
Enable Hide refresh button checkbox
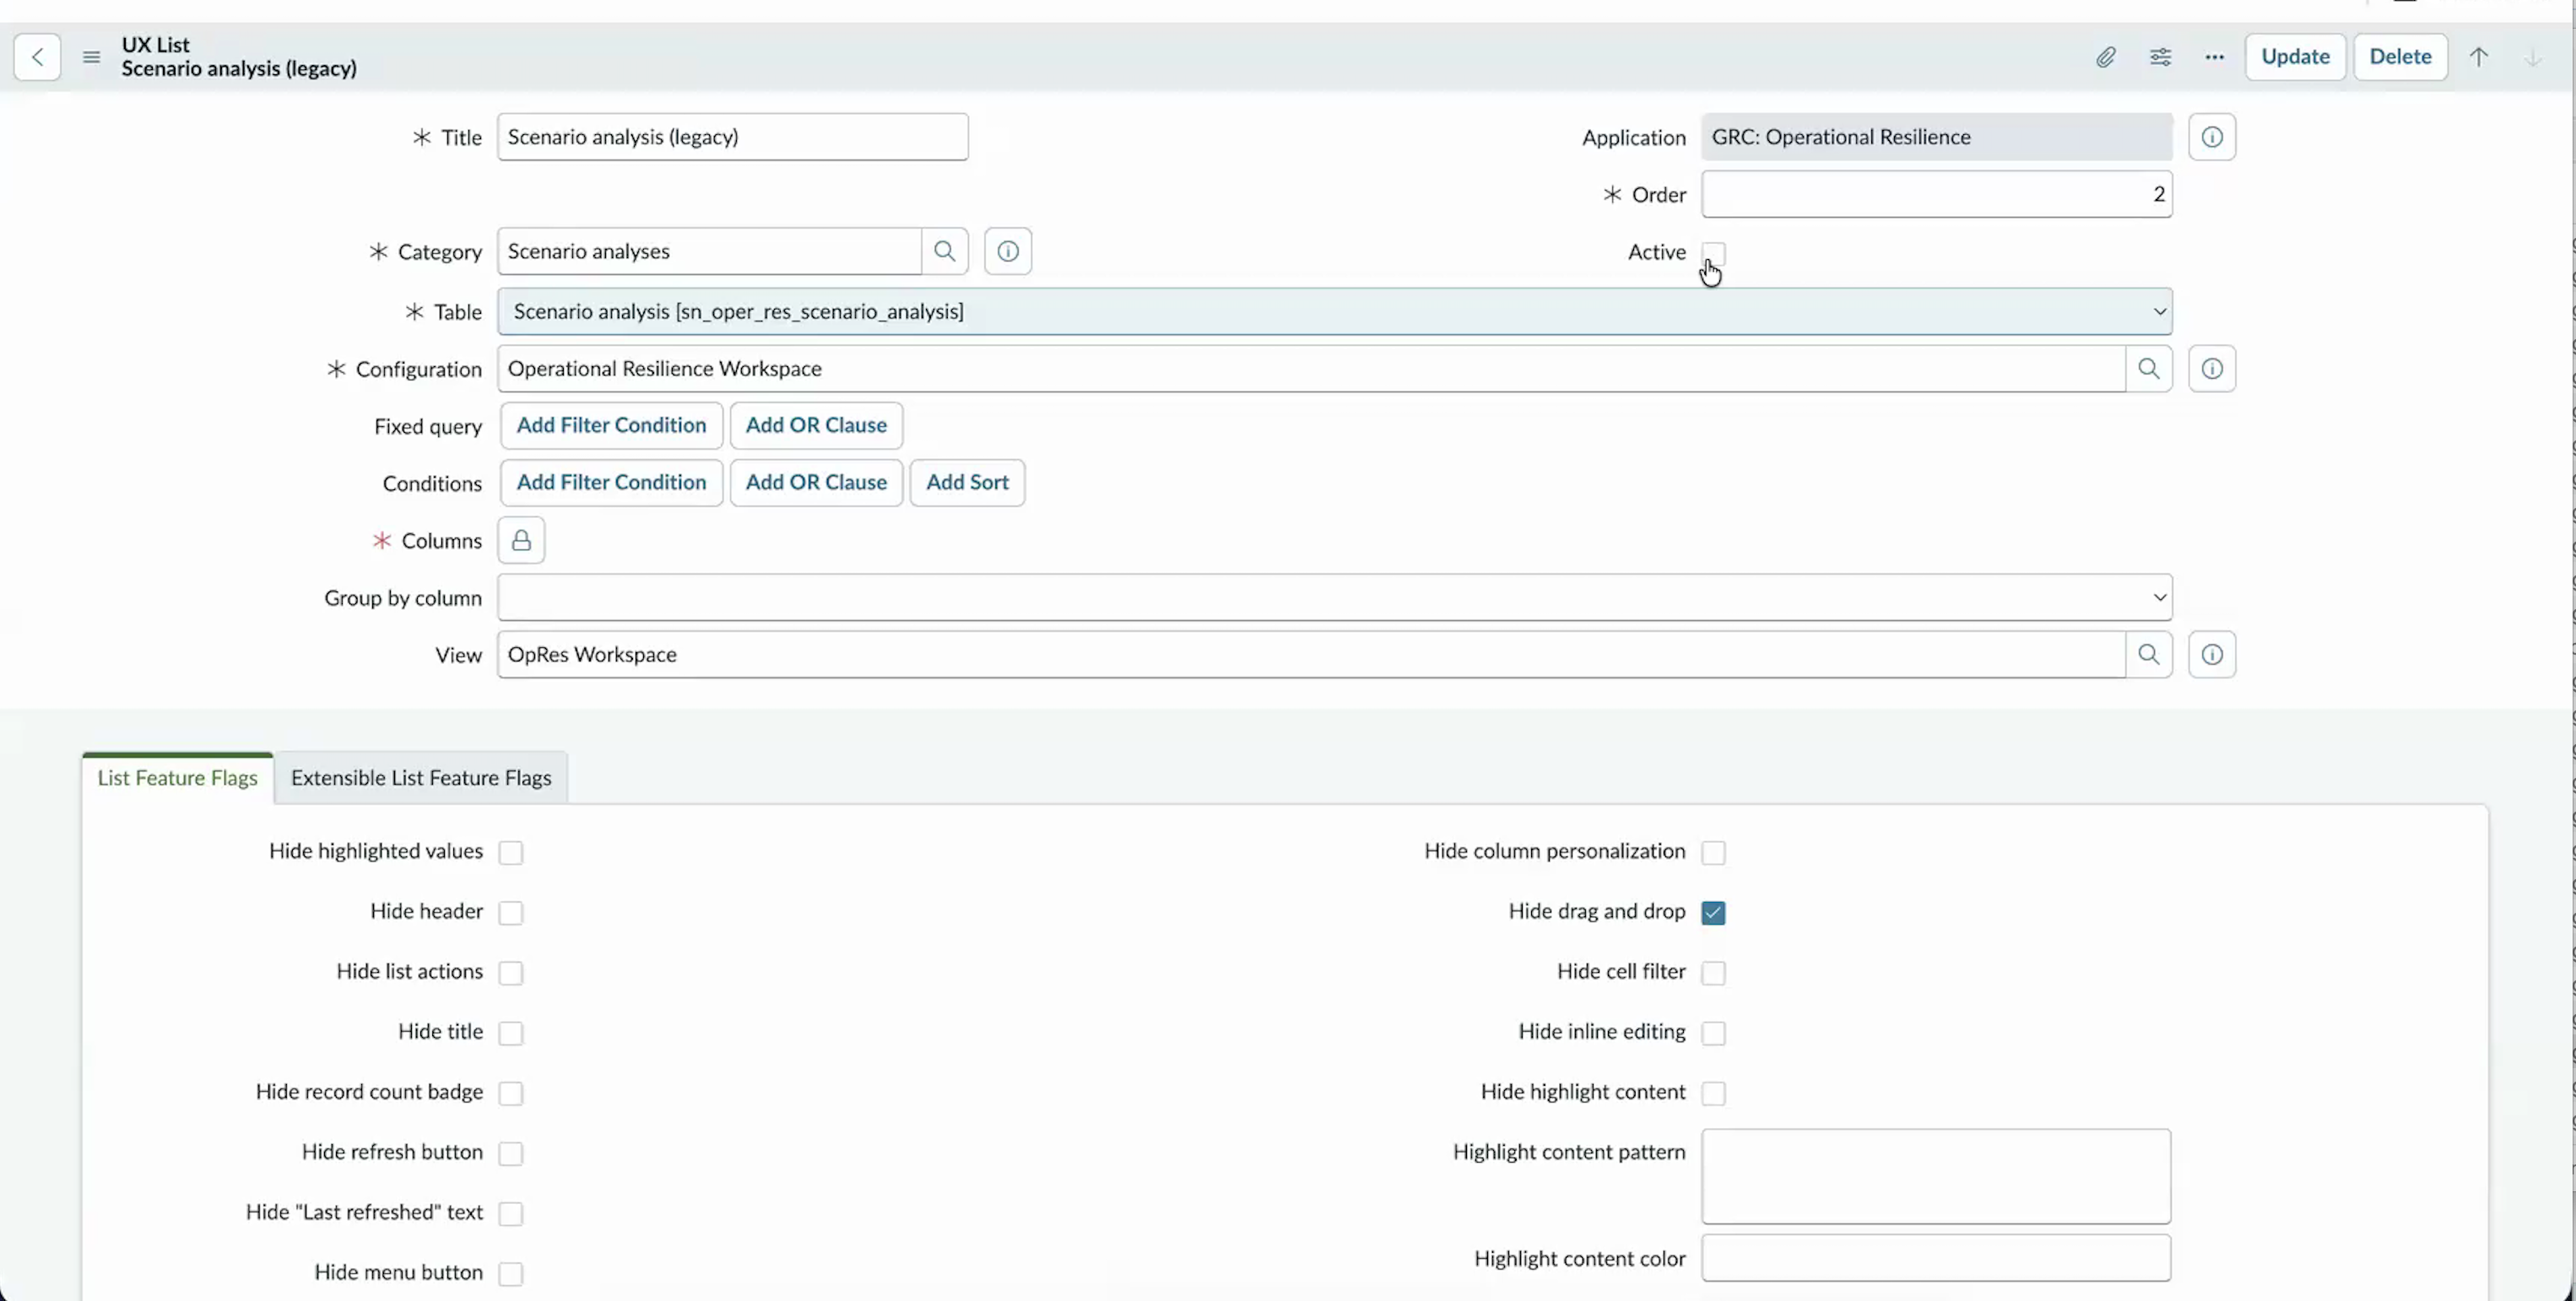511,1153
